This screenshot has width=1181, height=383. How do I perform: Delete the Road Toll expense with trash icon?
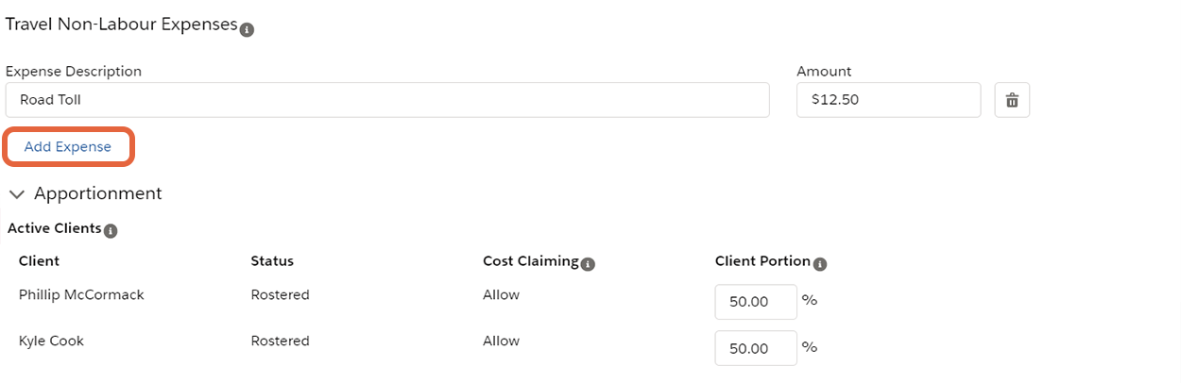[1012, 100]
